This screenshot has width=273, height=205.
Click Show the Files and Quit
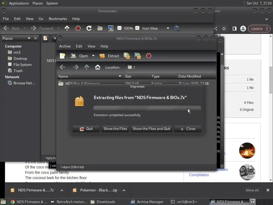pyautogui.click(x=151, y=129)
